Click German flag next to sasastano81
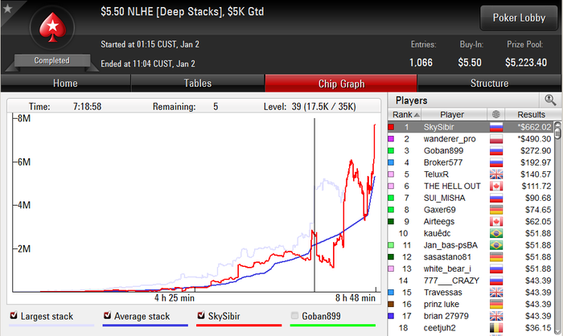The height and width of the screenshot is (336, 563). click(496, 257)
